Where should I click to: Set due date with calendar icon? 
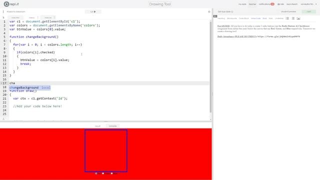pos(225,11)
